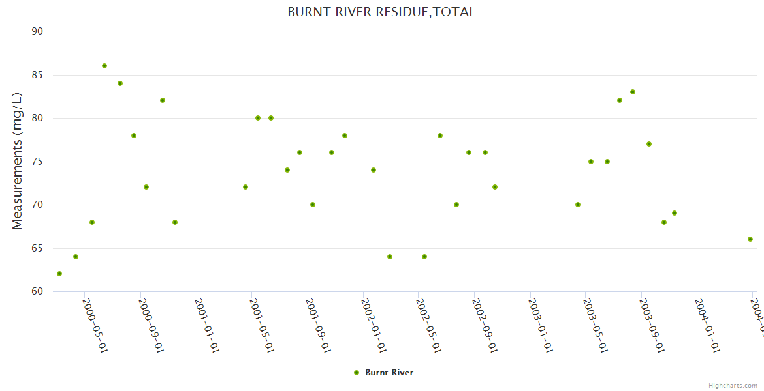Image resolution: width=764 pixels, height=391 pixels.
Task: Click the Measurements (mg/L) axis title
Action: (18, 161)
